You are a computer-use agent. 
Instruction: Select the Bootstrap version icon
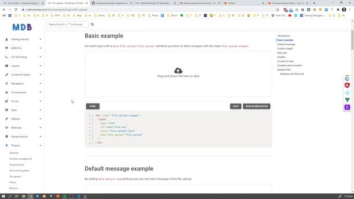[x=347, y=107]
